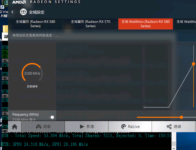The height and width of the screenshot is (150, 196).
Task: Open the 影像 video section
Action: 87,127
